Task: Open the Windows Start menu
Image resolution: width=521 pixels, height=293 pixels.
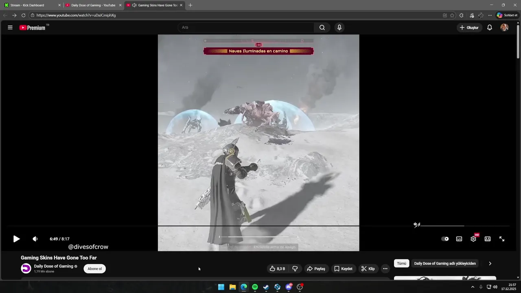Action: (x=221, y=287)
